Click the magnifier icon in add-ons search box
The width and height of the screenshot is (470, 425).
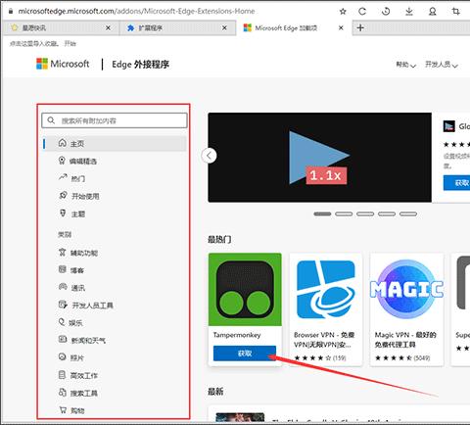[x=51, y=120]
